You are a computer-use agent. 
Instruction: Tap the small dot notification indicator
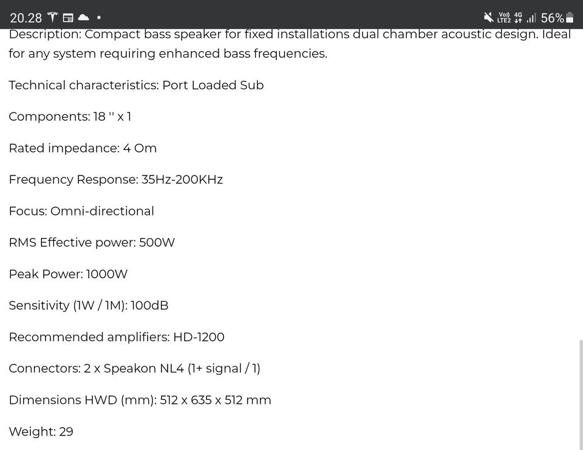tap(99, 18)
